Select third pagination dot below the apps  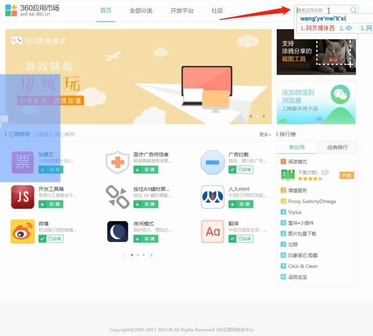[144, 255]
